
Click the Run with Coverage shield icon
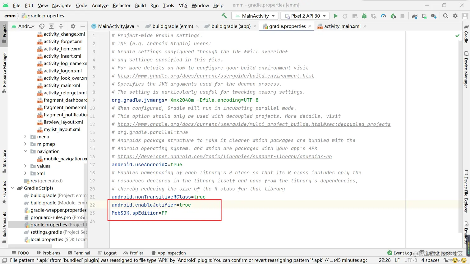click(x=374, y=16)
